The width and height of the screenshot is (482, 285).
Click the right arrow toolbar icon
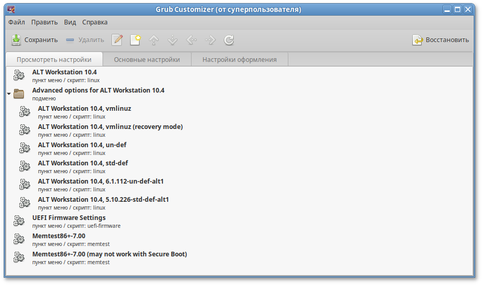click(210, 40)
